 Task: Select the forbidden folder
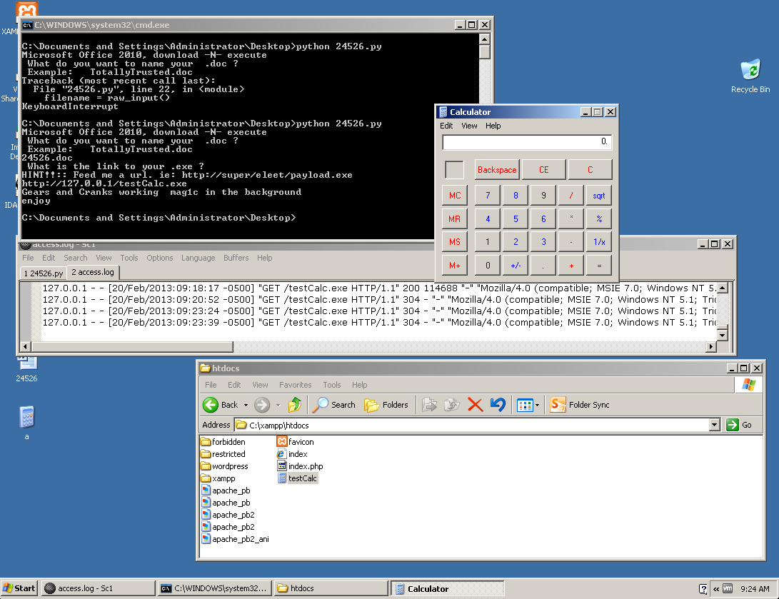tap(223, 441)
